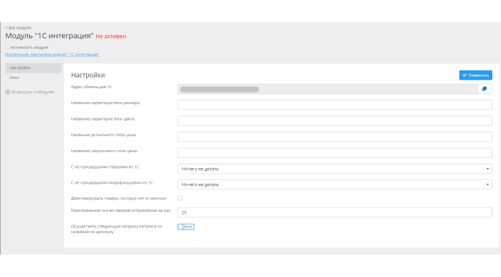501x277 pixels.
Task: Click the Название розничного типа цены field
Action: (335, 136)
